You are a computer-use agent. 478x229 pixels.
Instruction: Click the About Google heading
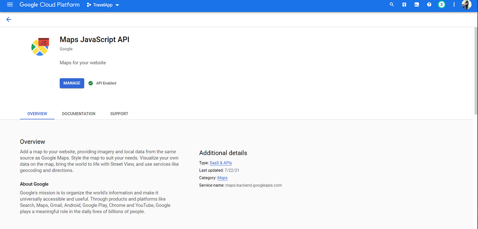34,184
